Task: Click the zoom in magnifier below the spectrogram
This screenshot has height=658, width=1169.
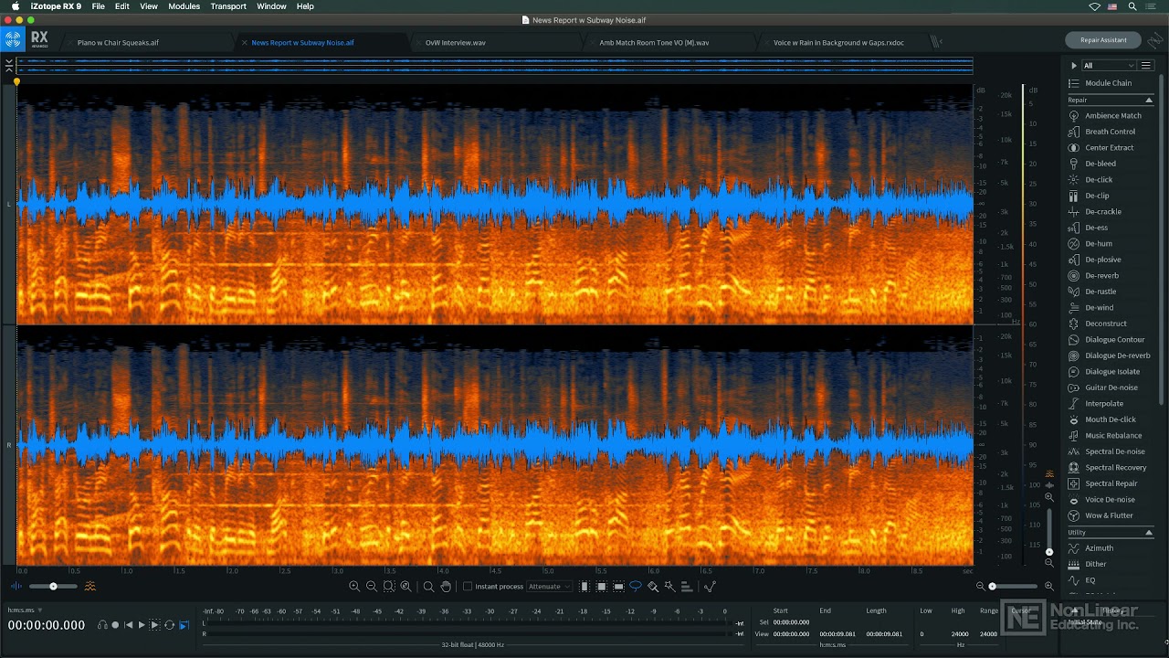Action: pos(354,587)
